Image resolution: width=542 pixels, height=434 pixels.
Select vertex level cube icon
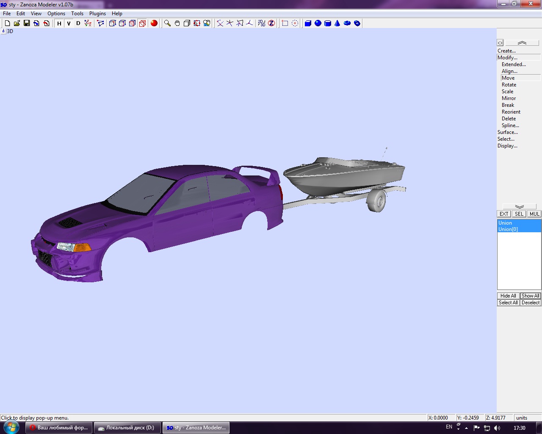pos(112,23)
